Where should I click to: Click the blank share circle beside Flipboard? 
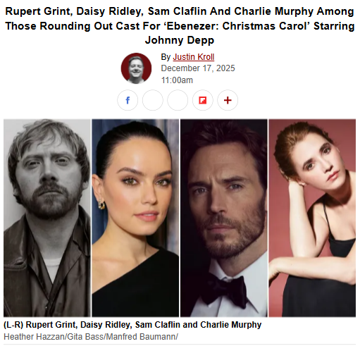(178, 100)
